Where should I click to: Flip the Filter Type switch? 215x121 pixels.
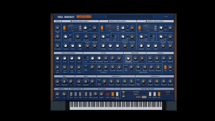pos(85,58)
